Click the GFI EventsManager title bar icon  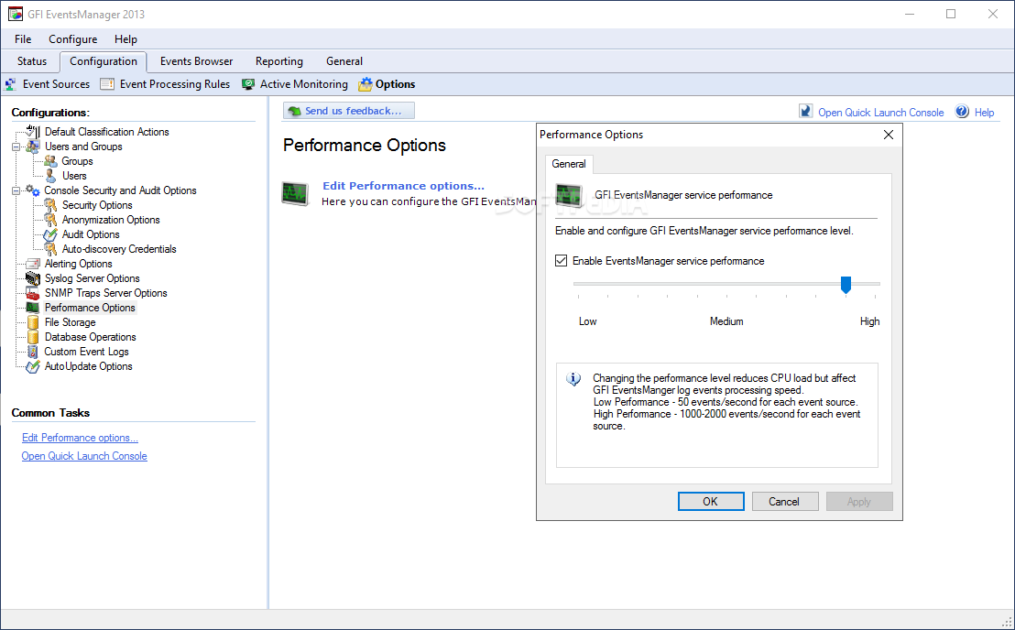(x=15, y=14)
